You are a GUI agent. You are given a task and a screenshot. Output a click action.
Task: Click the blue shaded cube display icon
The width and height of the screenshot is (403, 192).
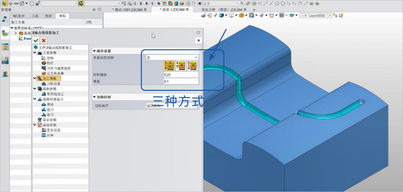coord(221,16)
